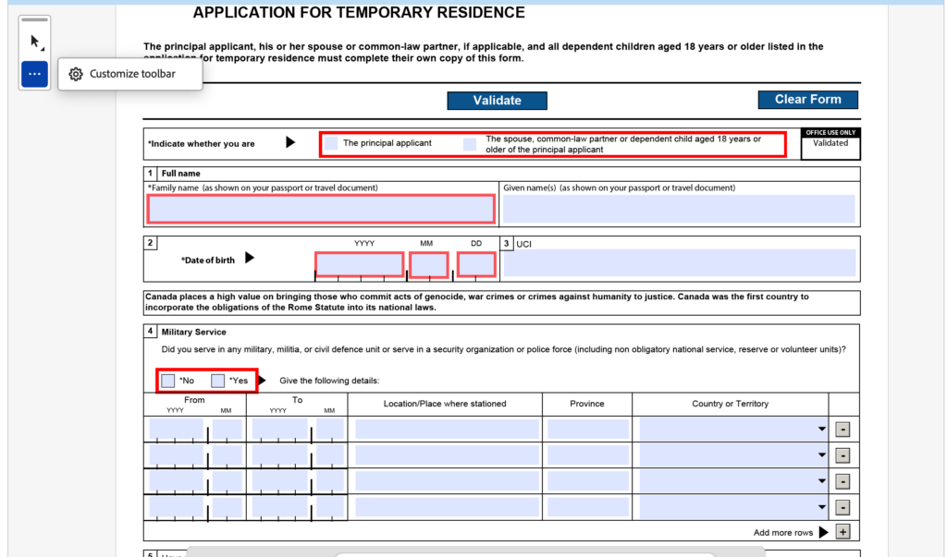This screenshot has width=947, height=557.
Task: Remove second military service row with minus
Action: click(842, 455)
